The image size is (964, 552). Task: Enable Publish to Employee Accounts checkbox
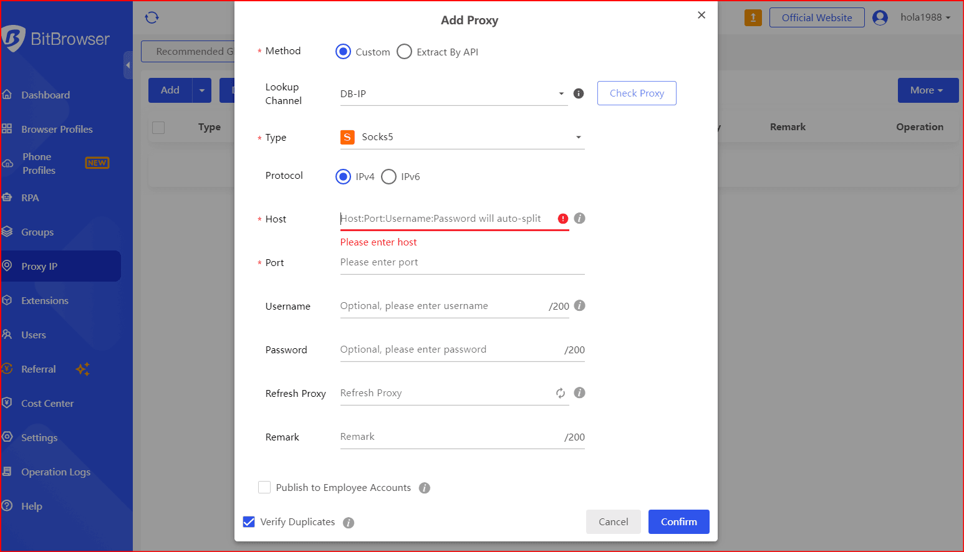click(264, 487)
